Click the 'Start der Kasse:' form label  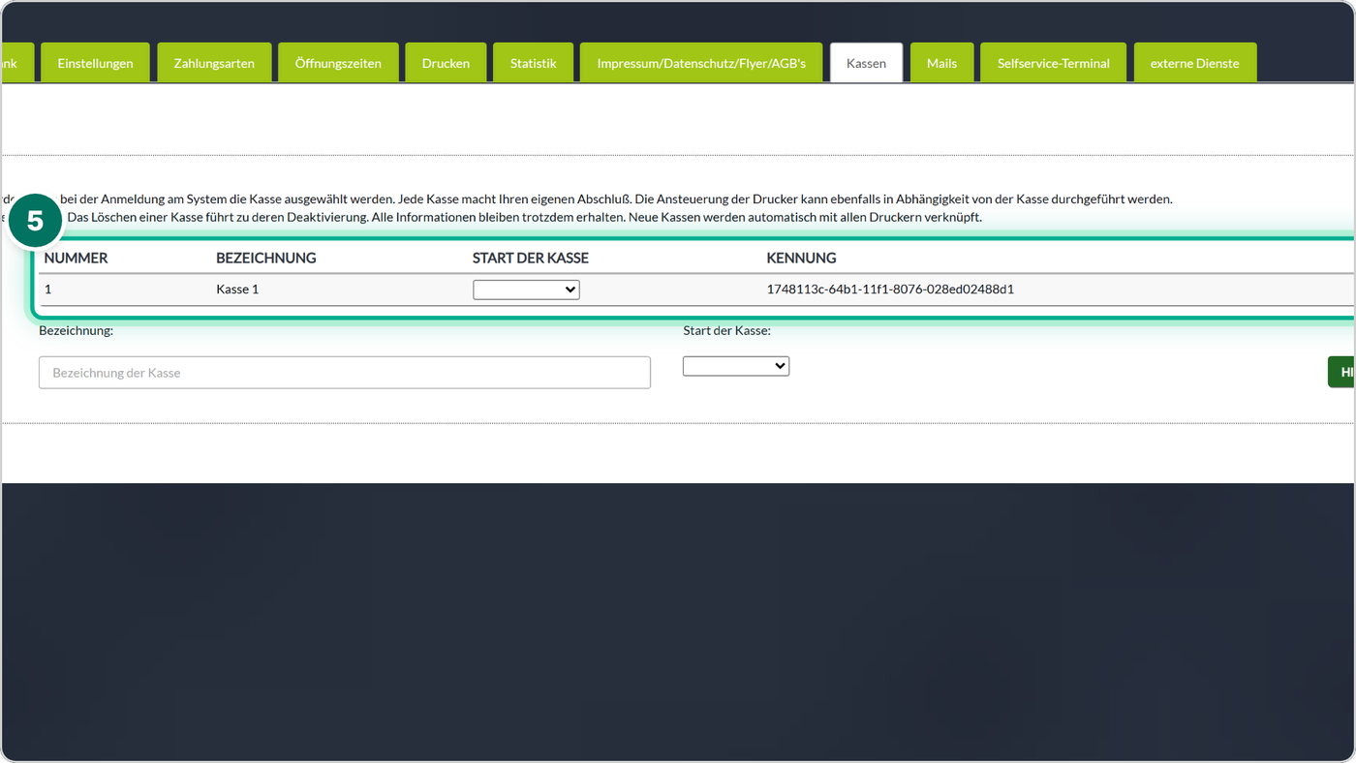coord(726,331)
